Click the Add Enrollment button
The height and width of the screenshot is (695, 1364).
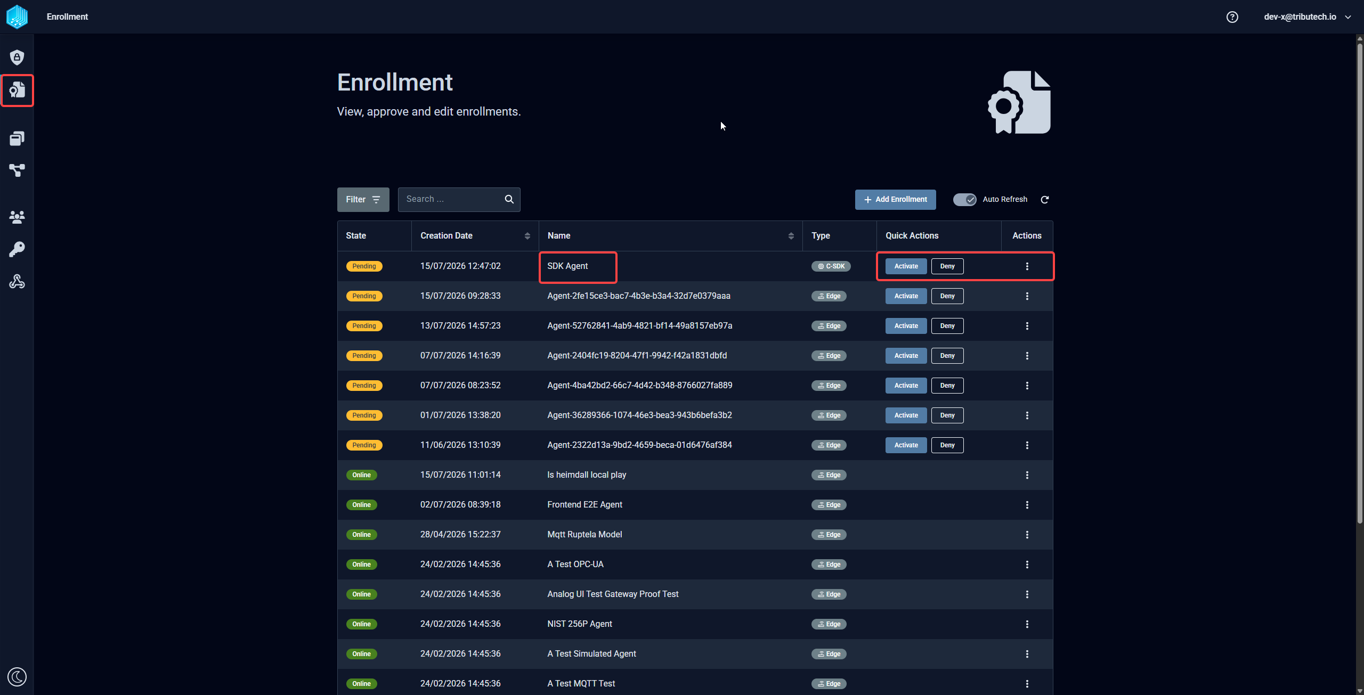click(x=896, y=200)
